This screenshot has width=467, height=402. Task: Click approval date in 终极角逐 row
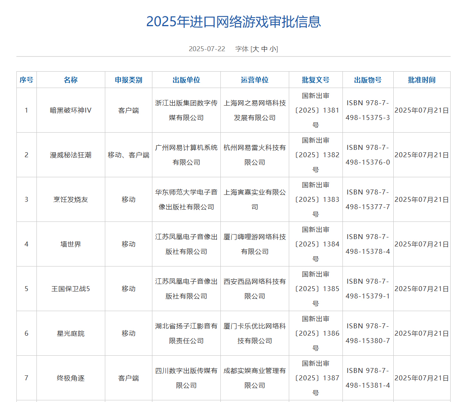point(422,378)
